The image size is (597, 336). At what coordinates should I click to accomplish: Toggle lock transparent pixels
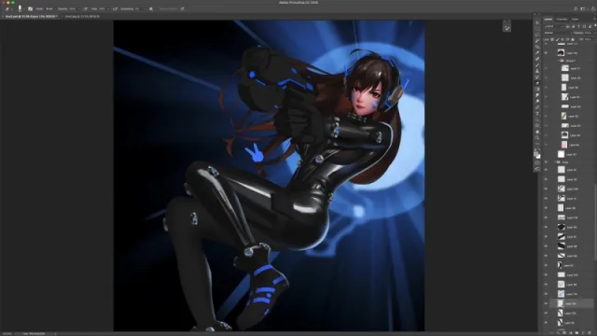tap(552, 39)
